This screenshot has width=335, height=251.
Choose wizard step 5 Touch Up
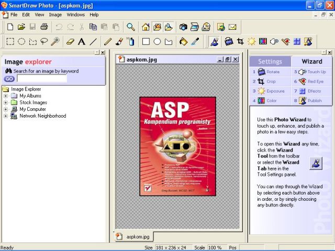pos(311,72)
